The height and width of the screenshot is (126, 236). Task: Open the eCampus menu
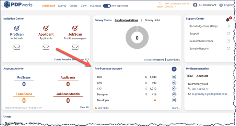(x=96, y=6)
